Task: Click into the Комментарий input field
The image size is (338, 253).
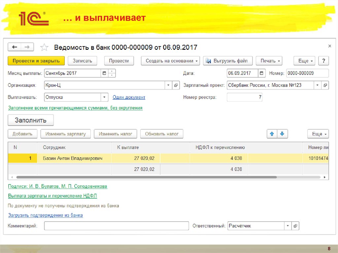Action: pyautogui.click(x=116, y=226)
